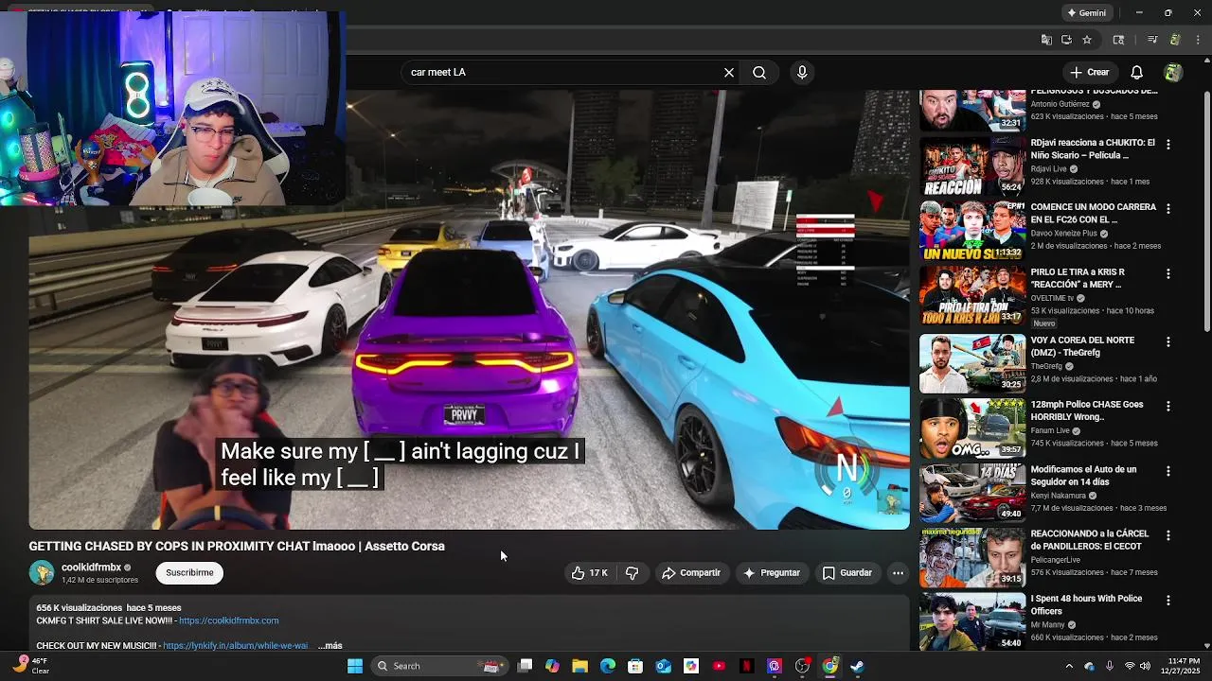Clear the YouTube search box with X

[729, 72]
